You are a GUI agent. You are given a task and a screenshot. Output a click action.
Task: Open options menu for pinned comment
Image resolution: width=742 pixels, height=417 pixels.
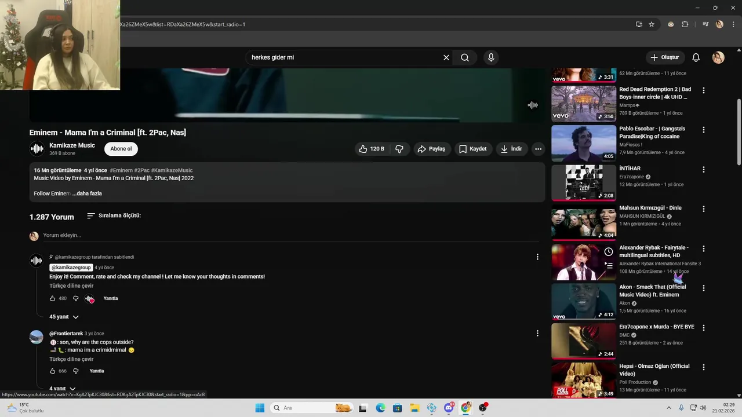(x=537, y=257)
